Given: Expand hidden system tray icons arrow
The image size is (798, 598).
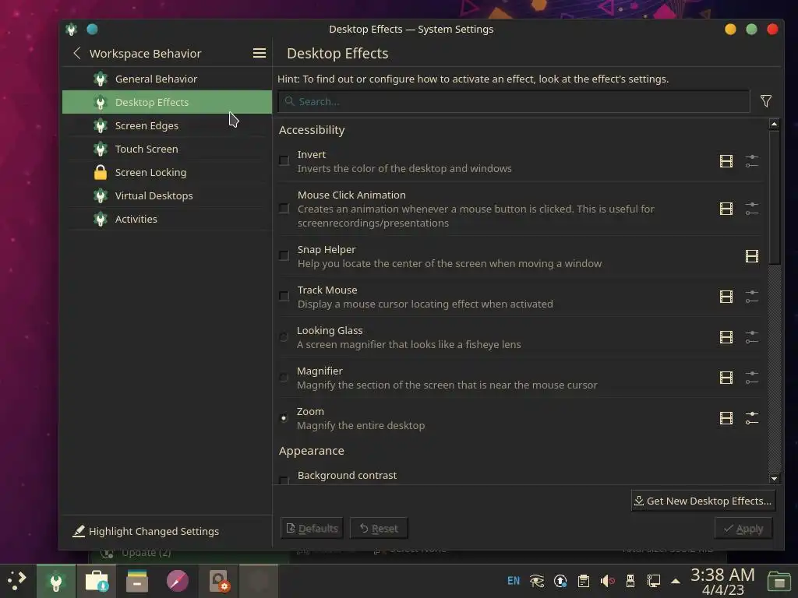Looking at the screenshot, I should (x=676, y=581).
